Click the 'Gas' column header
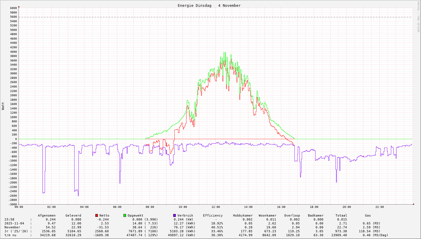The image size is (421, 239). click(x=368, y=215)
